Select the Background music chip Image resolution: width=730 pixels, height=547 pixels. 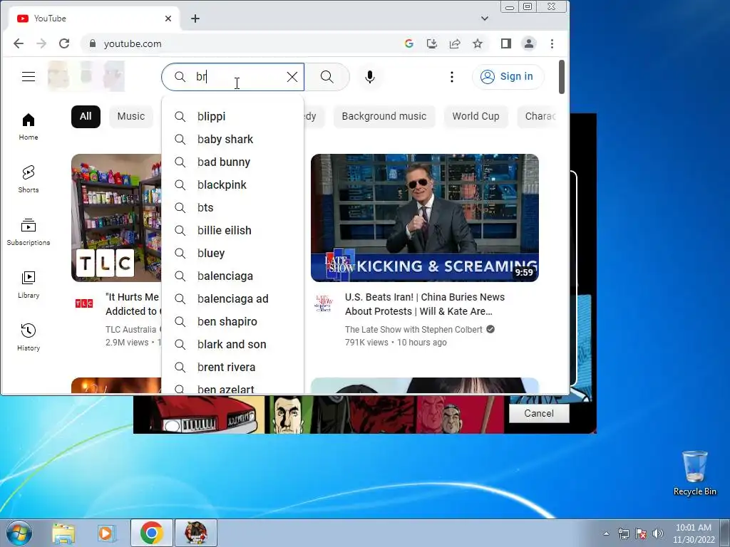pos(384,116)
